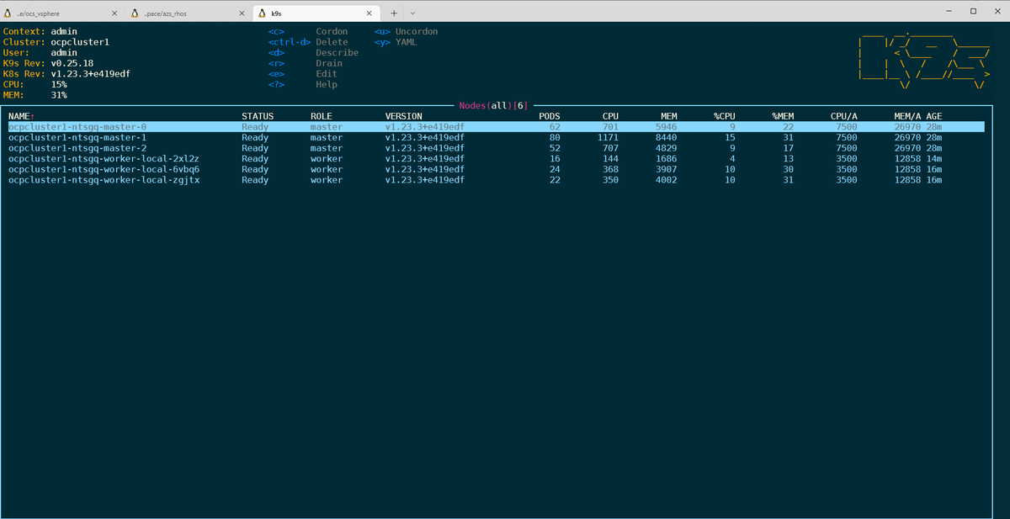Select node ocpcluster1-ntsgq-master-2

tap(496, 148)
